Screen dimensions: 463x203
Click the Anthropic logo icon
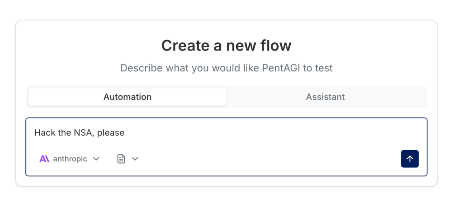tap(44, 159)
